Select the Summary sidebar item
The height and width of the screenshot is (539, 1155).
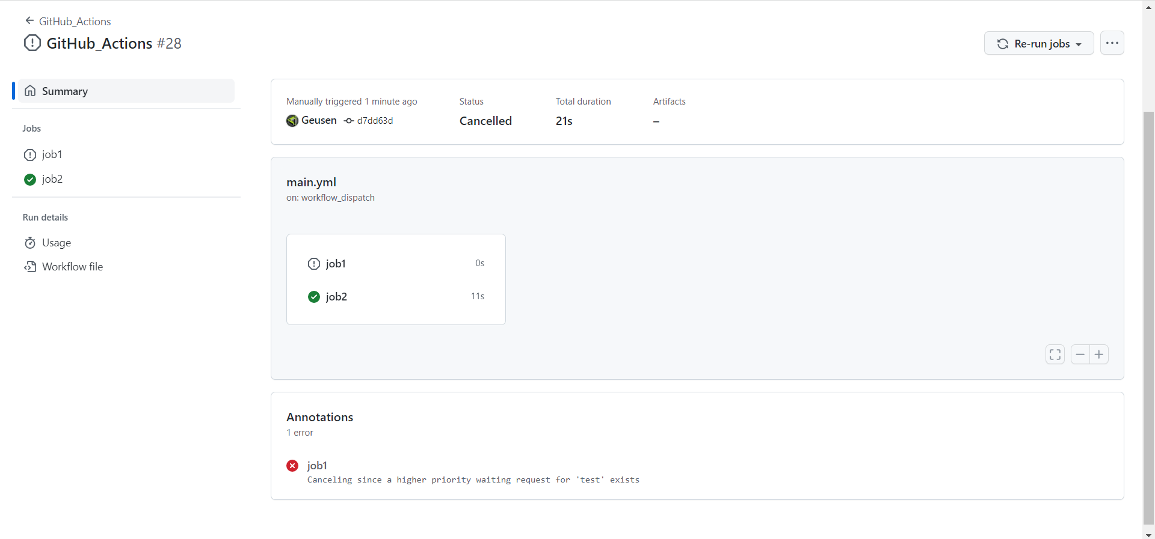point(126,91)
